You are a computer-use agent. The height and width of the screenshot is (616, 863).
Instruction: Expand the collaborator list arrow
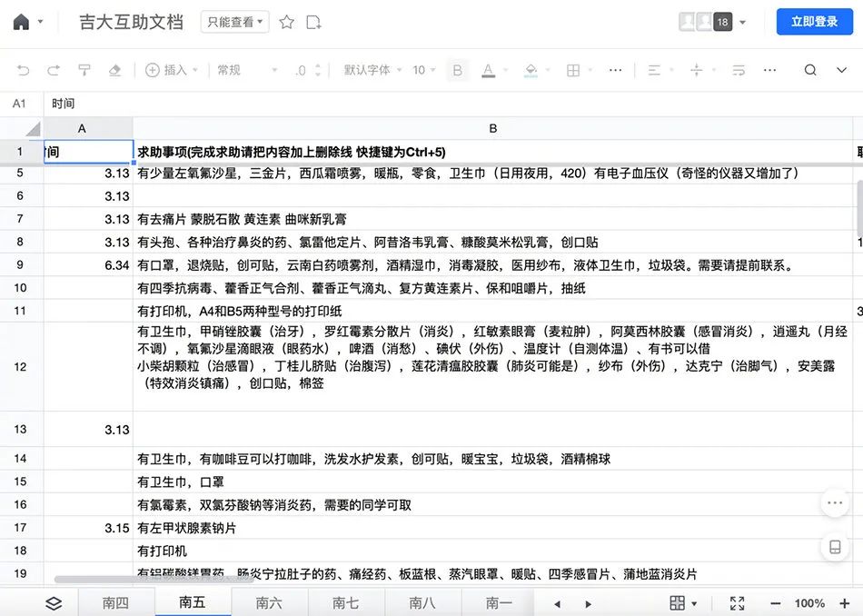point(742,23)
